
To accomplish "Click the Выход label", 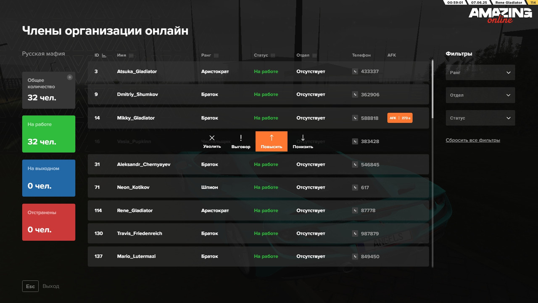I will [x=51, y=286].
